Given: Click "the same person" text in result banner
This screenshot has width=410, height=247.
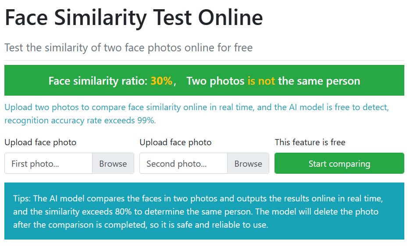Looking at the screenshot, I should [319, 81].
